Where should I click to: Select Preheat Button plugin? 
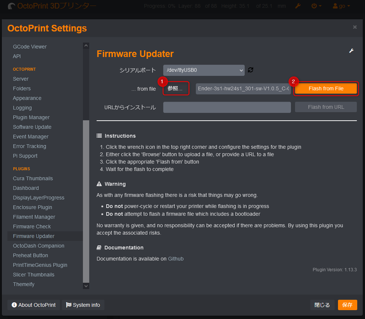(30, 255)
